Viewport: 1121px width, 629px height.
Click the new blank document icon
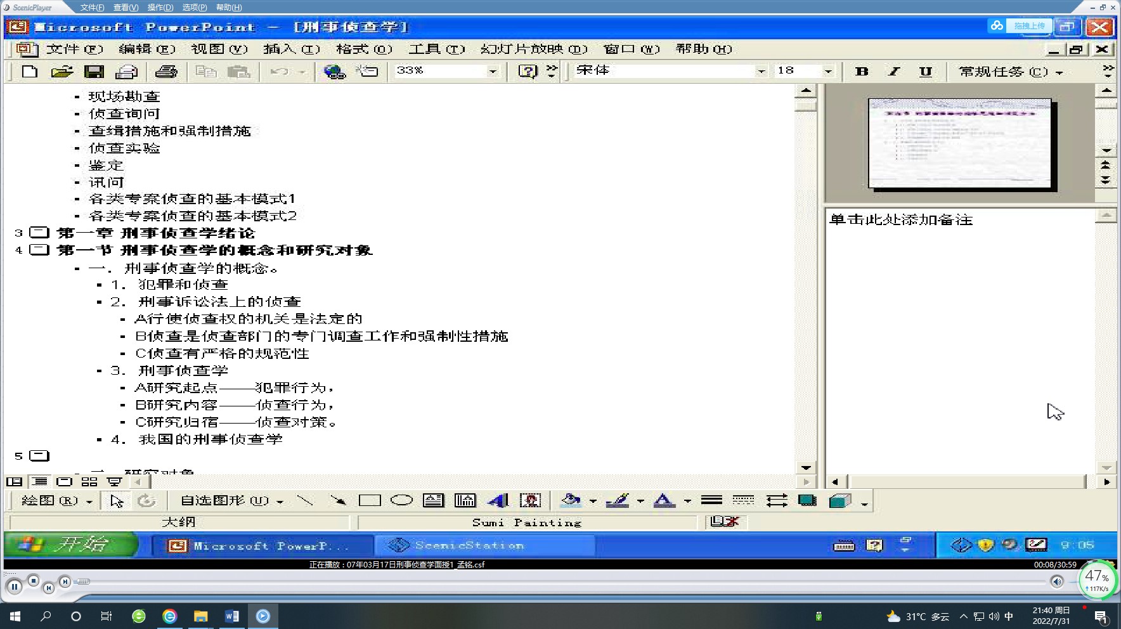(x=29, y=72)
